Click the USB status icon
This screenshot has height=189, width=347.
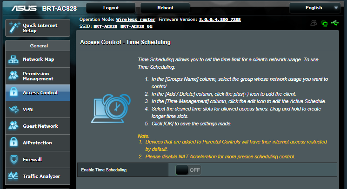pos(336,23)
